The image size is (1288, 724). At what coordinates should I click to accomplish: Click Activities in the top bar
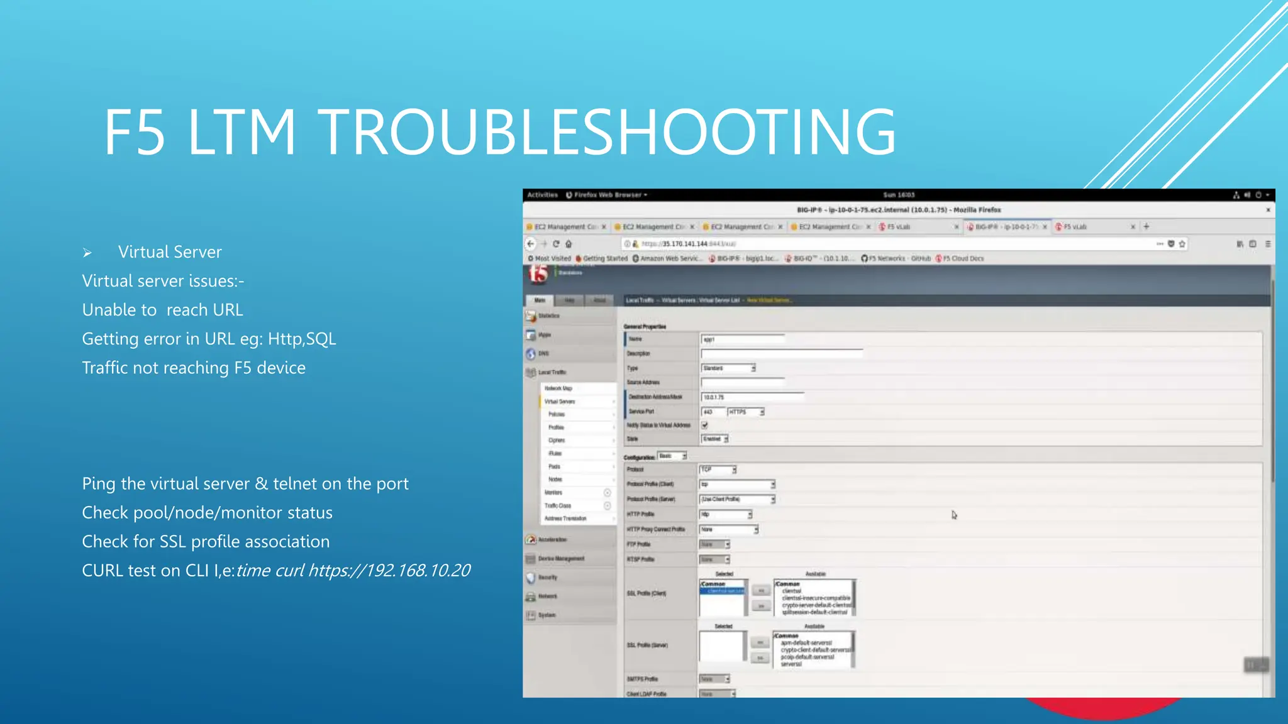click(543, 195)
